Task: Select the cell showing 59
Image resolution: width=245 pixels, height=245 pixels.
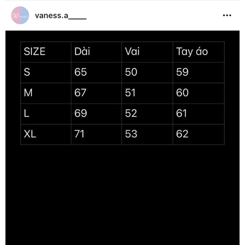Action: pyautogui.click(x=199, y=73)
